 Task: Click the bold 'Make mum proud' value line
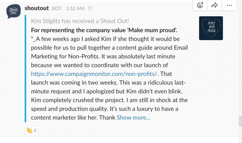(104, 30)
